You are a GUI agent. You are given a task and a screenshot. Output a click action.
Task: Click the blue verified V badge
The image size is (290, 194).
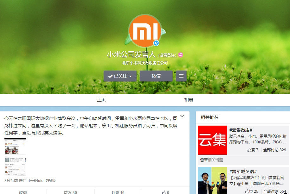156,43
